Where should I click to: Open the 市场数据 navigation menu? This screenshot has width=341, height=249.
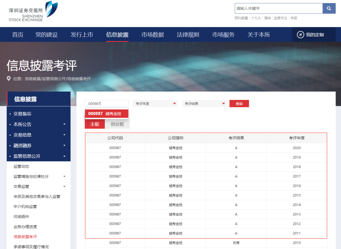[x=153, y=34]
